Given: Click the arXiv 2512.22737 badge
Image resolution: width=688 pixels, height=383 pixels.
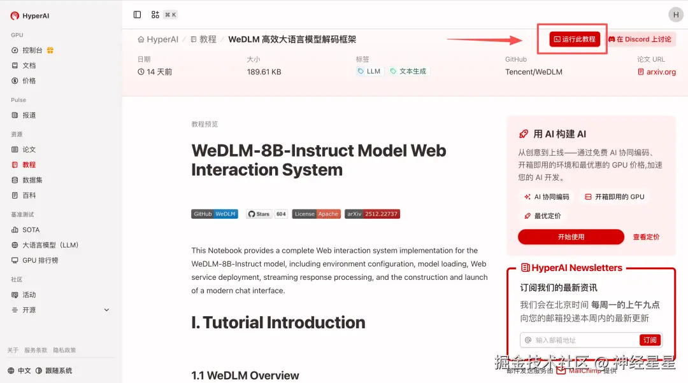Looking at the screenshot, I should tap(372, 214).
